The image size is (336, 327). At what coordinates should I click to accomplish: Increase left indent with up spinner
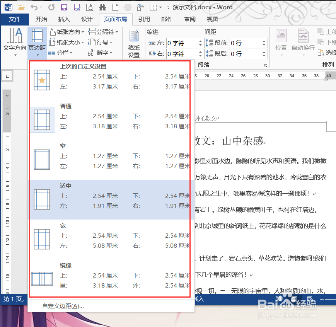point(200,41)
